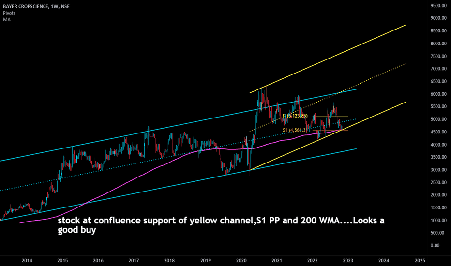Click the 5000.00 price axis label

438,119
